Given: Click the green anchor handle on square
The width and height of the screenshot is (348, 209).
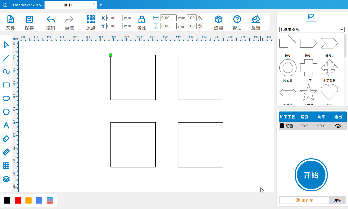Looking at the screenshot, I should [111, 55].
